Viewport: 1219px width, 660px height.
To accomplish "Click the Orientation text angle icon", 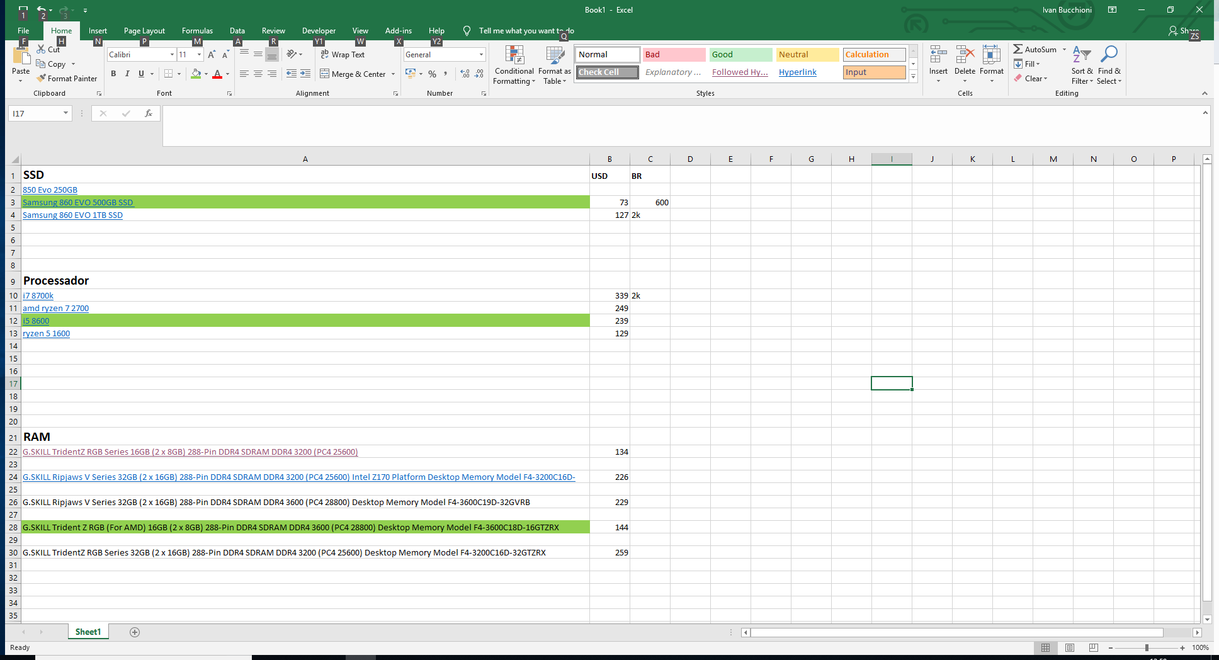I will [x=292, y=54].
